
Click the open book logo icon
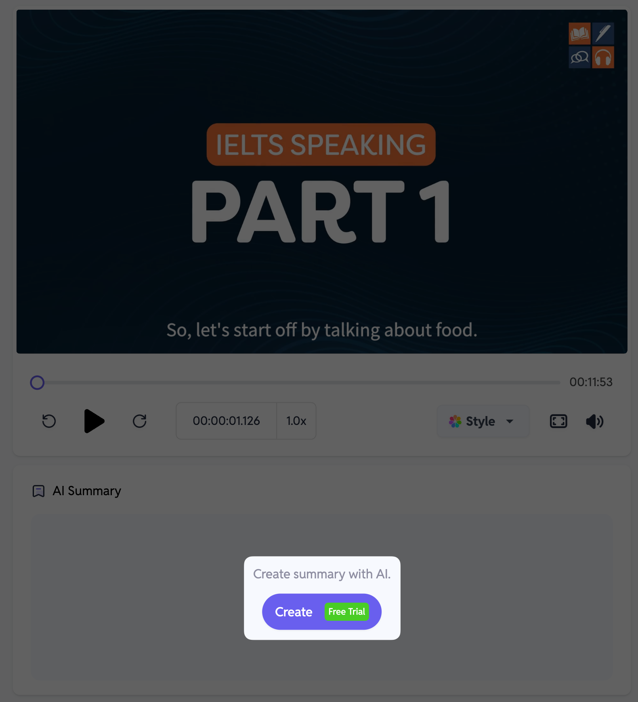579,34
